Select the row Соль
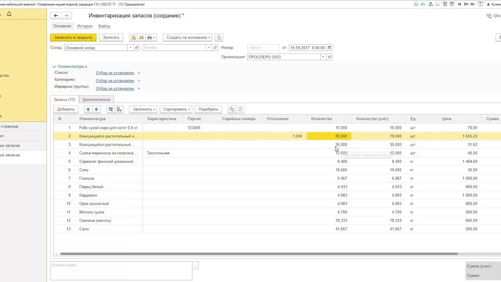The height and width of the screenshot is (282, 501). click(x=277, y=170)
